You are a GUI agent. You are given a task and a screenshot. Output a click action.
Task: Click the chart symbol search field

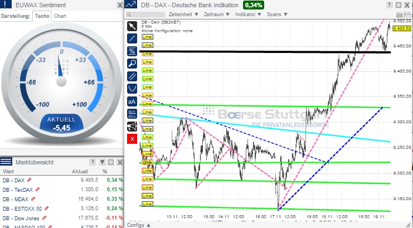145,14
